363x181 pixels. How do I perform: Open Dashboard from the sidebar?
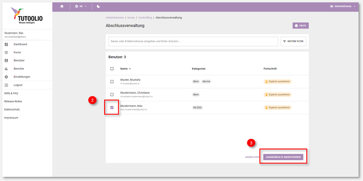click(20, 44)
